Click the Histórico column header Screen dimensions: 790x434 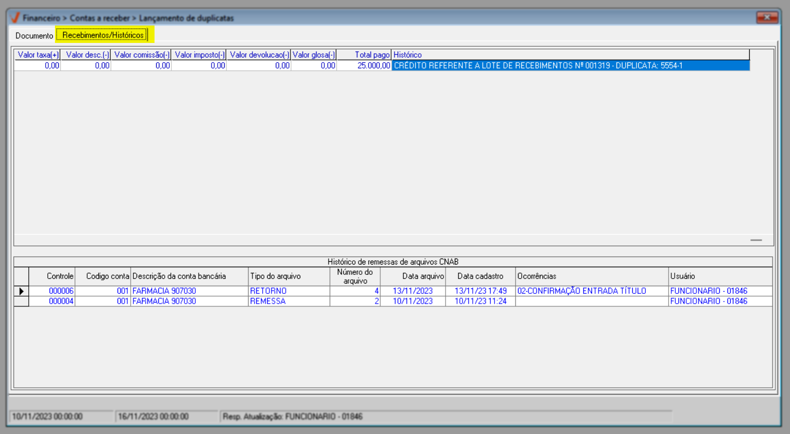[571, 55]
